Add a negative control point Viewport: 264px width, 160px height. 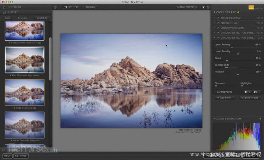(x=257, y=92)
